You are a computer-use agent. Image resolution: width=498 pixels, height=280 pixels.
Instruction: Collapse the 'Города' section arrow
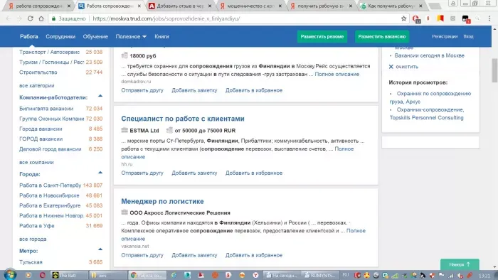tap(100, 173)
